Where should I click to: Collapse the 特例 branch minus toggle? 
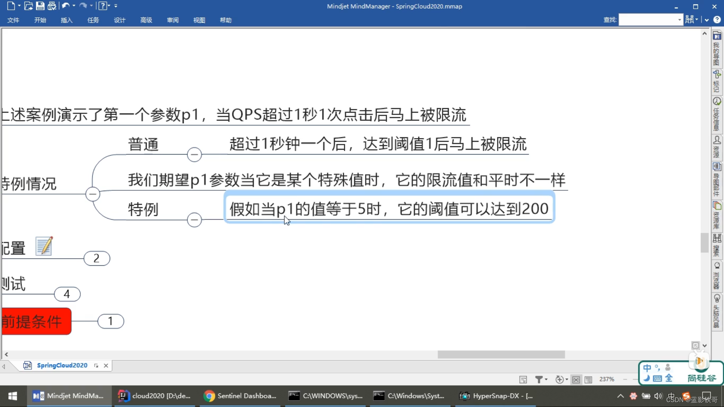(194, 220)
